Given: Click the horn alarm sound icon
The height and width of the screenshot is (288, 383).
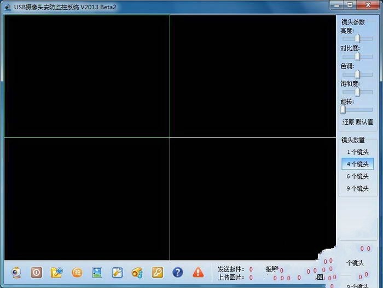Looking at the screenshot, I should [137, 273].
